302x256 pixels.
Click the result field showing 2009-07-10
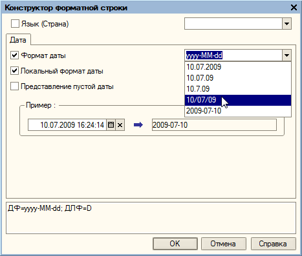point(214,125)
